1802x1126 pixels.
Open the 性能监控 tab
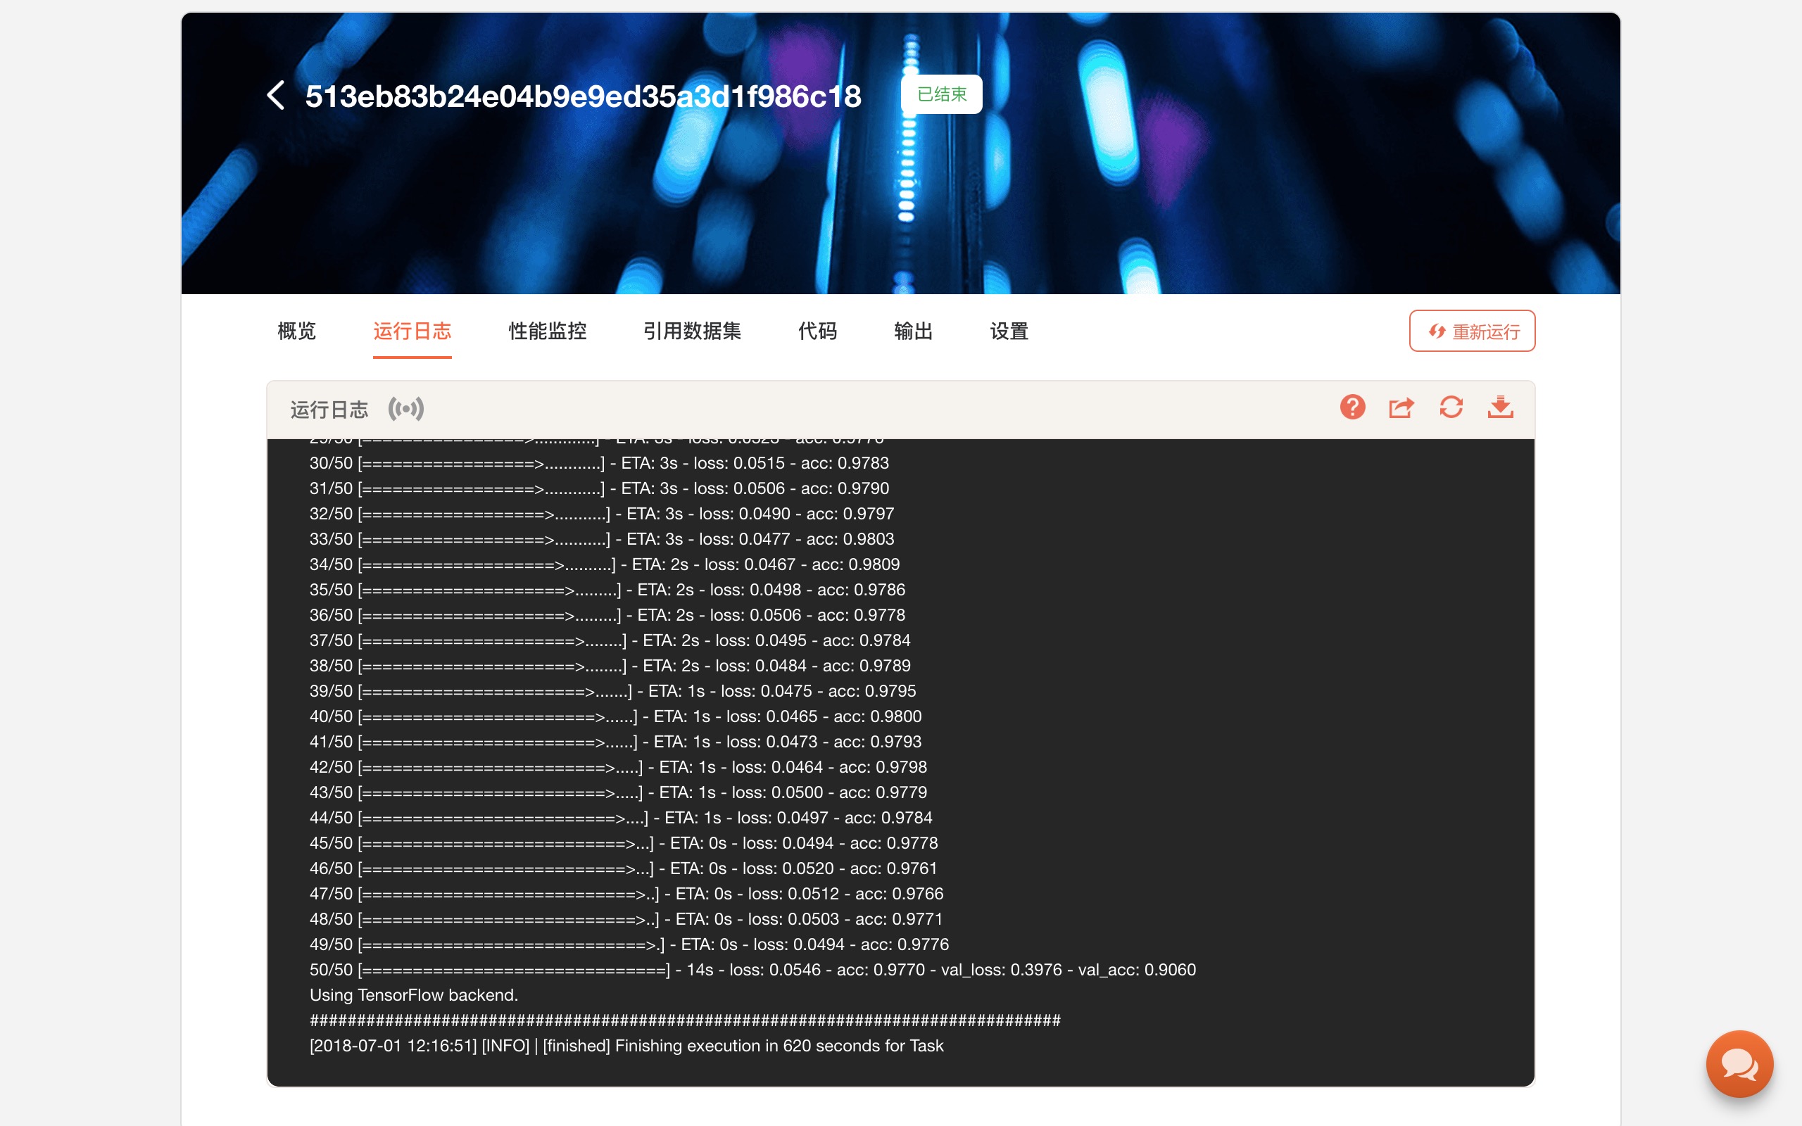pyautogui.click(x=548, y=331)
